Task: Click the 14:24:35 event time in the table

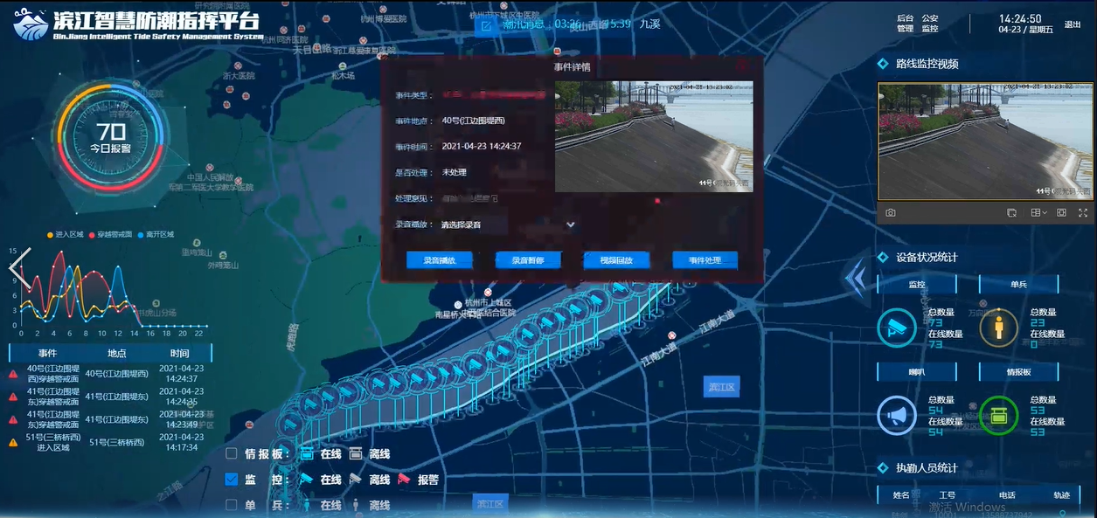Action: tap(181, 403)
